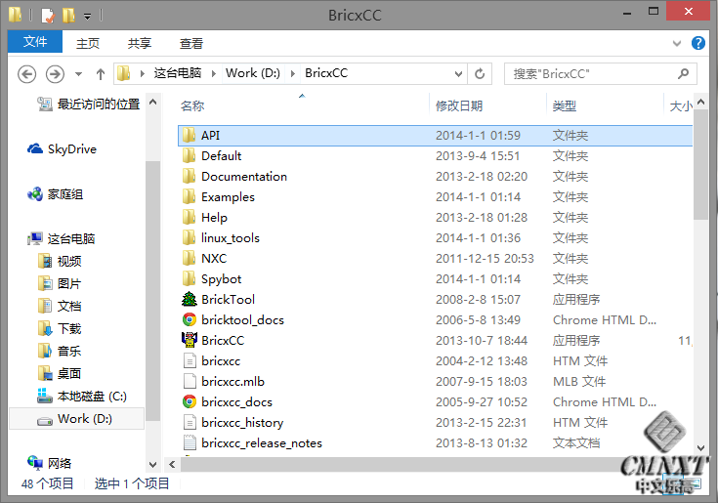The height and width of the screenshot is (503, 718).
Task: Switch to the 查看 ribbon tab
Action: (191, 44)
